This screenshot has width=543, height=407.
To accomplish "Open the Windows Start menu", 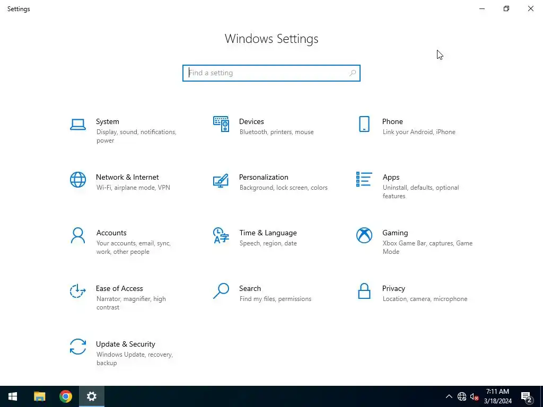I will [13, 396].
